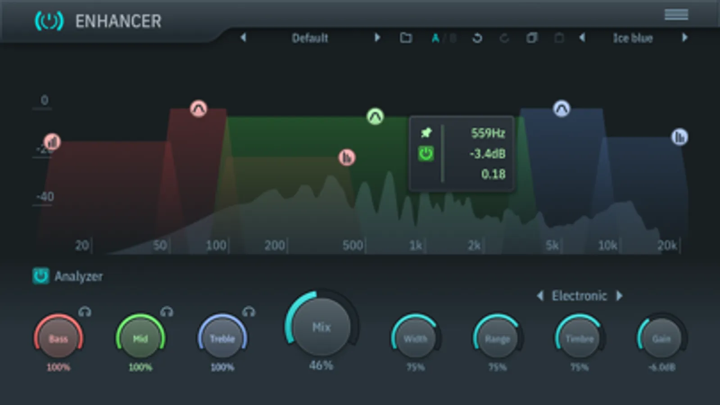
Task: Click the 559Hz frequency value
Action: coord(488,133)
